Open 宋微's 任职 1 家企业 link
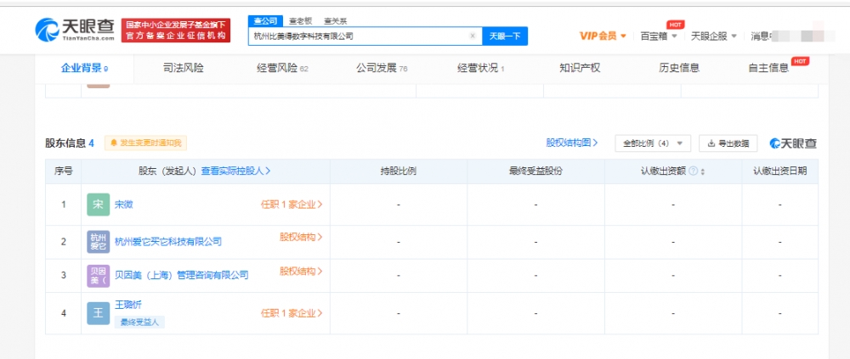 click(x=292, y=205)
